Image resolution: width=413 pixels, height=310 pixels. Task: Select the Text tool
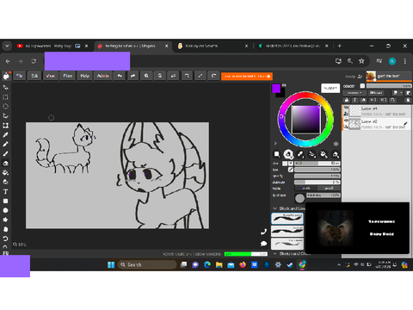[x=5, y=192]
